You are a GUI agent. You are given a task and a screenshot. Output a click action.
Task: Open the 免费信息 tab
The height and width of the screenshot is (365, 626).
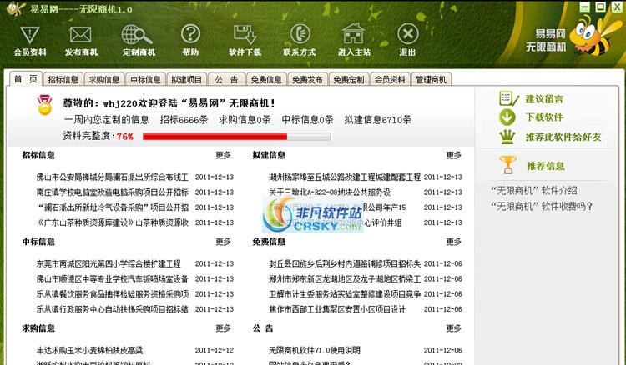266,79
